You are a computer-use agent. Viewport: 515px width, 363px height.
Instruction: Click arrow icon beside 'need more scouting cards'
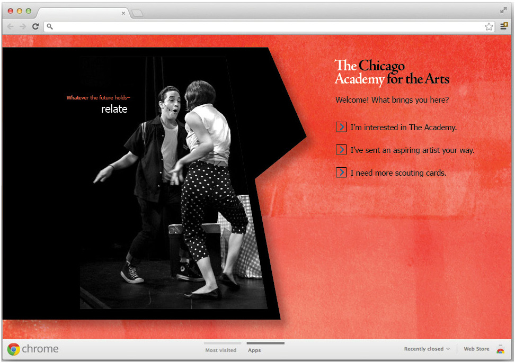click(341, 172)
